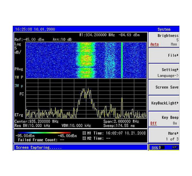Click the PAvg indicator label
Image resolution: width=192 pixels, height=176 pixels.
[19, 69]
